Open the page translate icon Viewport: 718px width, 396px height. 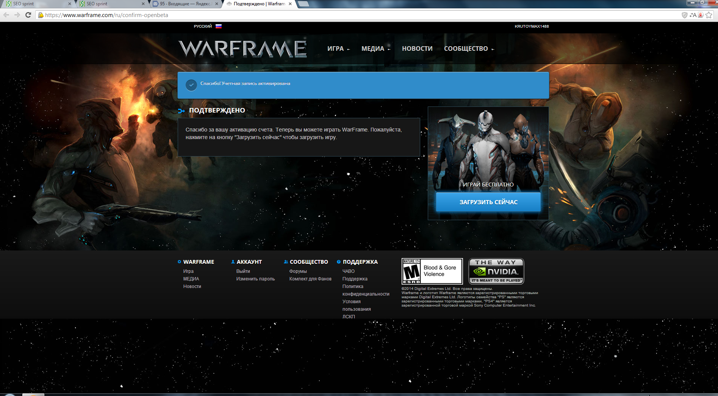693,15
